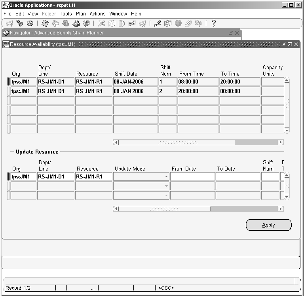This screenshot has width=304, height=296.
Task: Open the Tools menu
Action: [66, 14]
